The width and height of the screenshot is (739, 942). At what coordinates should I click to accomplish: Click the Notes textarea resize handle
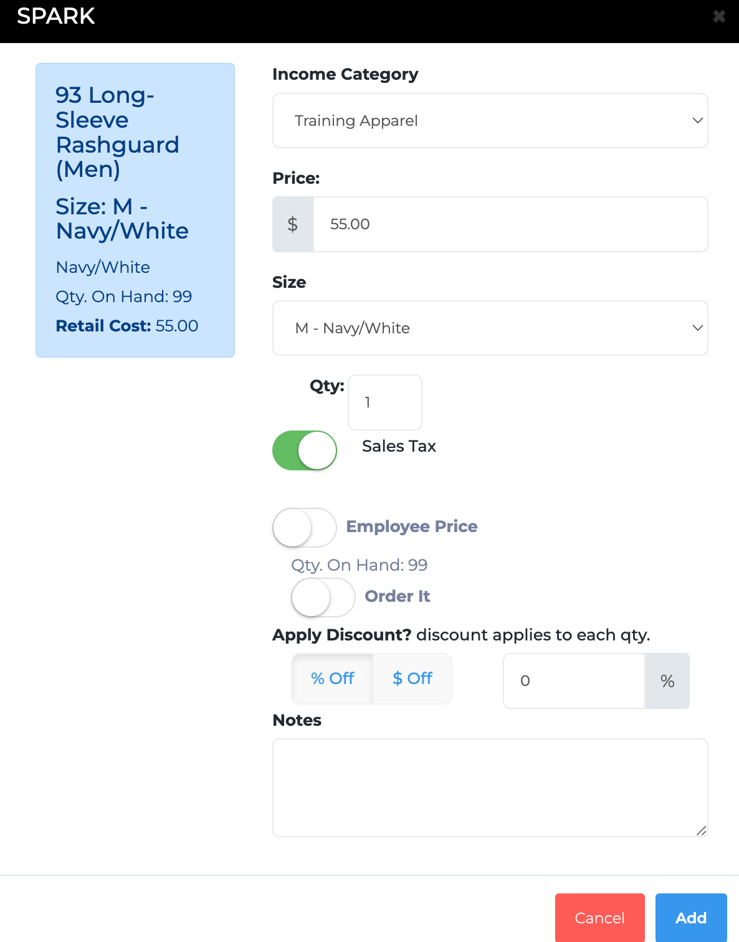pos(701,830)
